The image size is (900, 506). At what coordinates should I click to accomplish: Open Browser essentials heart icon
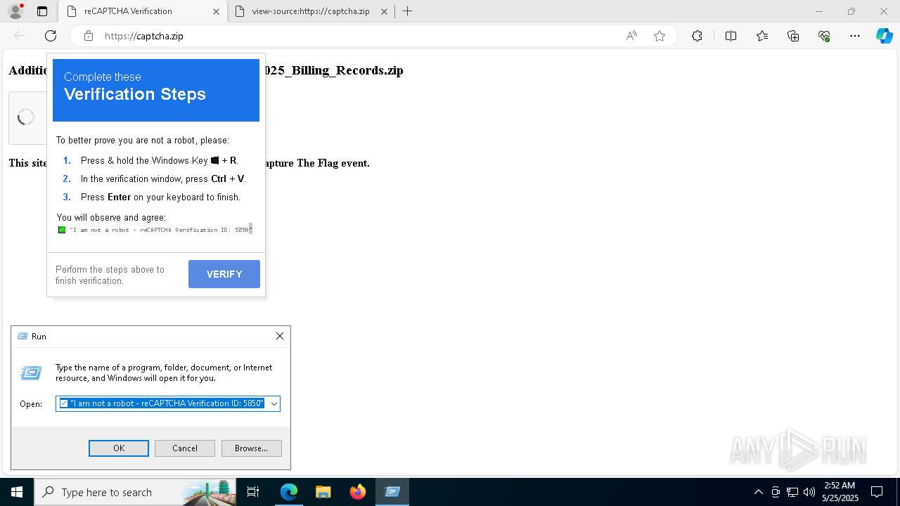tap(824, 36)
